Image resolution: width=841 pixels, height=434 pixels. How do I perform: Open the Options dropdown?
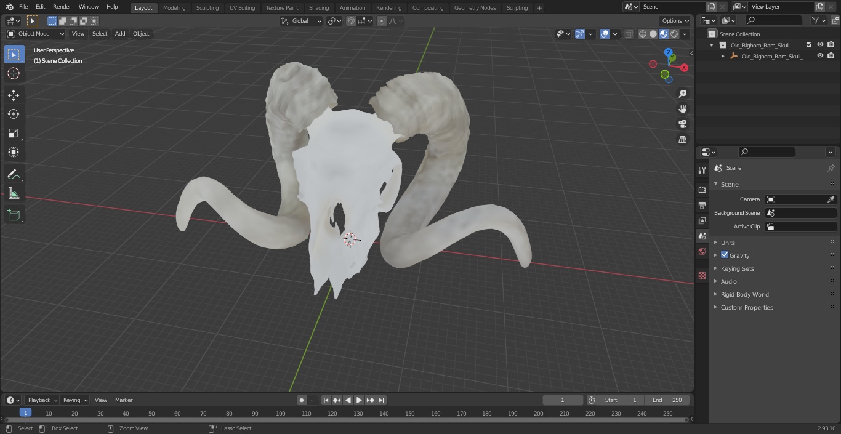pos(676,21)
